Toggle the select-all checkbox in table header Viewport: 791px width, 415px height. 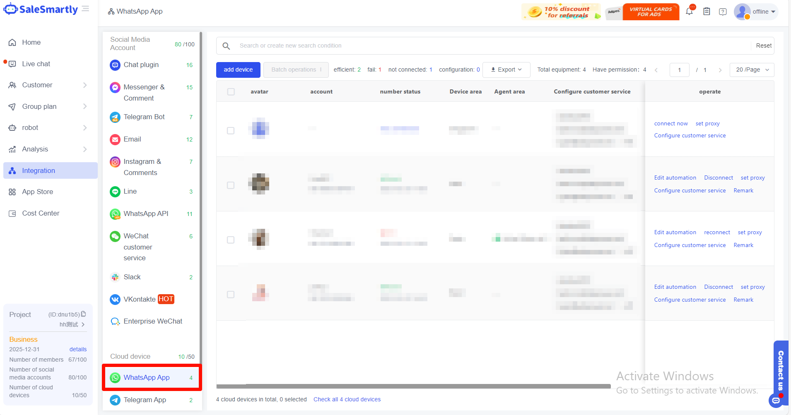[x=231, y=92]
